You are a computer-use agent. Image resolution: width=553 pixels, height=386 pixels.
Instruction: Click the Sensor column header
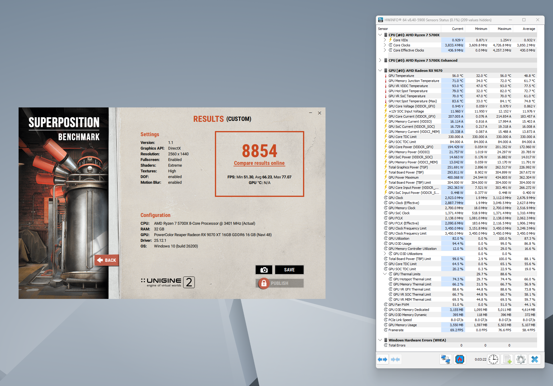[x=409, y=29]
